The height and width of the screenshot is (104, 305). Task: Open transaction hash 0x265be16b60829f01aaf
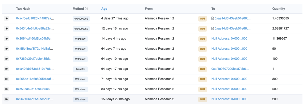[35, 79]
